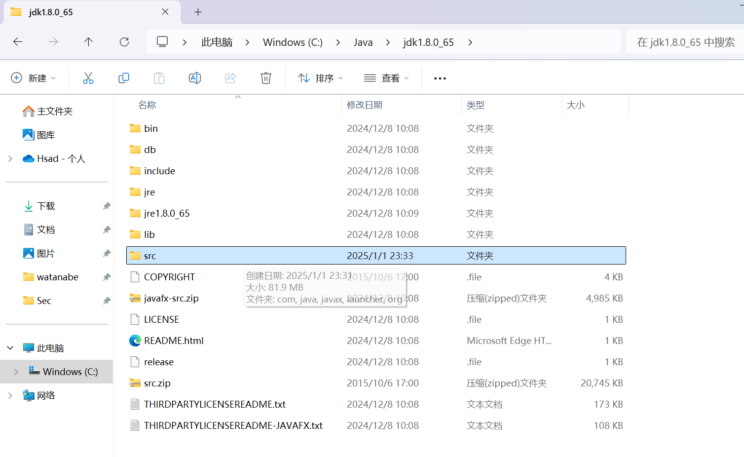Select 图库 in the sidebar
Viewport: 744px width, 457px height.
click(45, 135)
